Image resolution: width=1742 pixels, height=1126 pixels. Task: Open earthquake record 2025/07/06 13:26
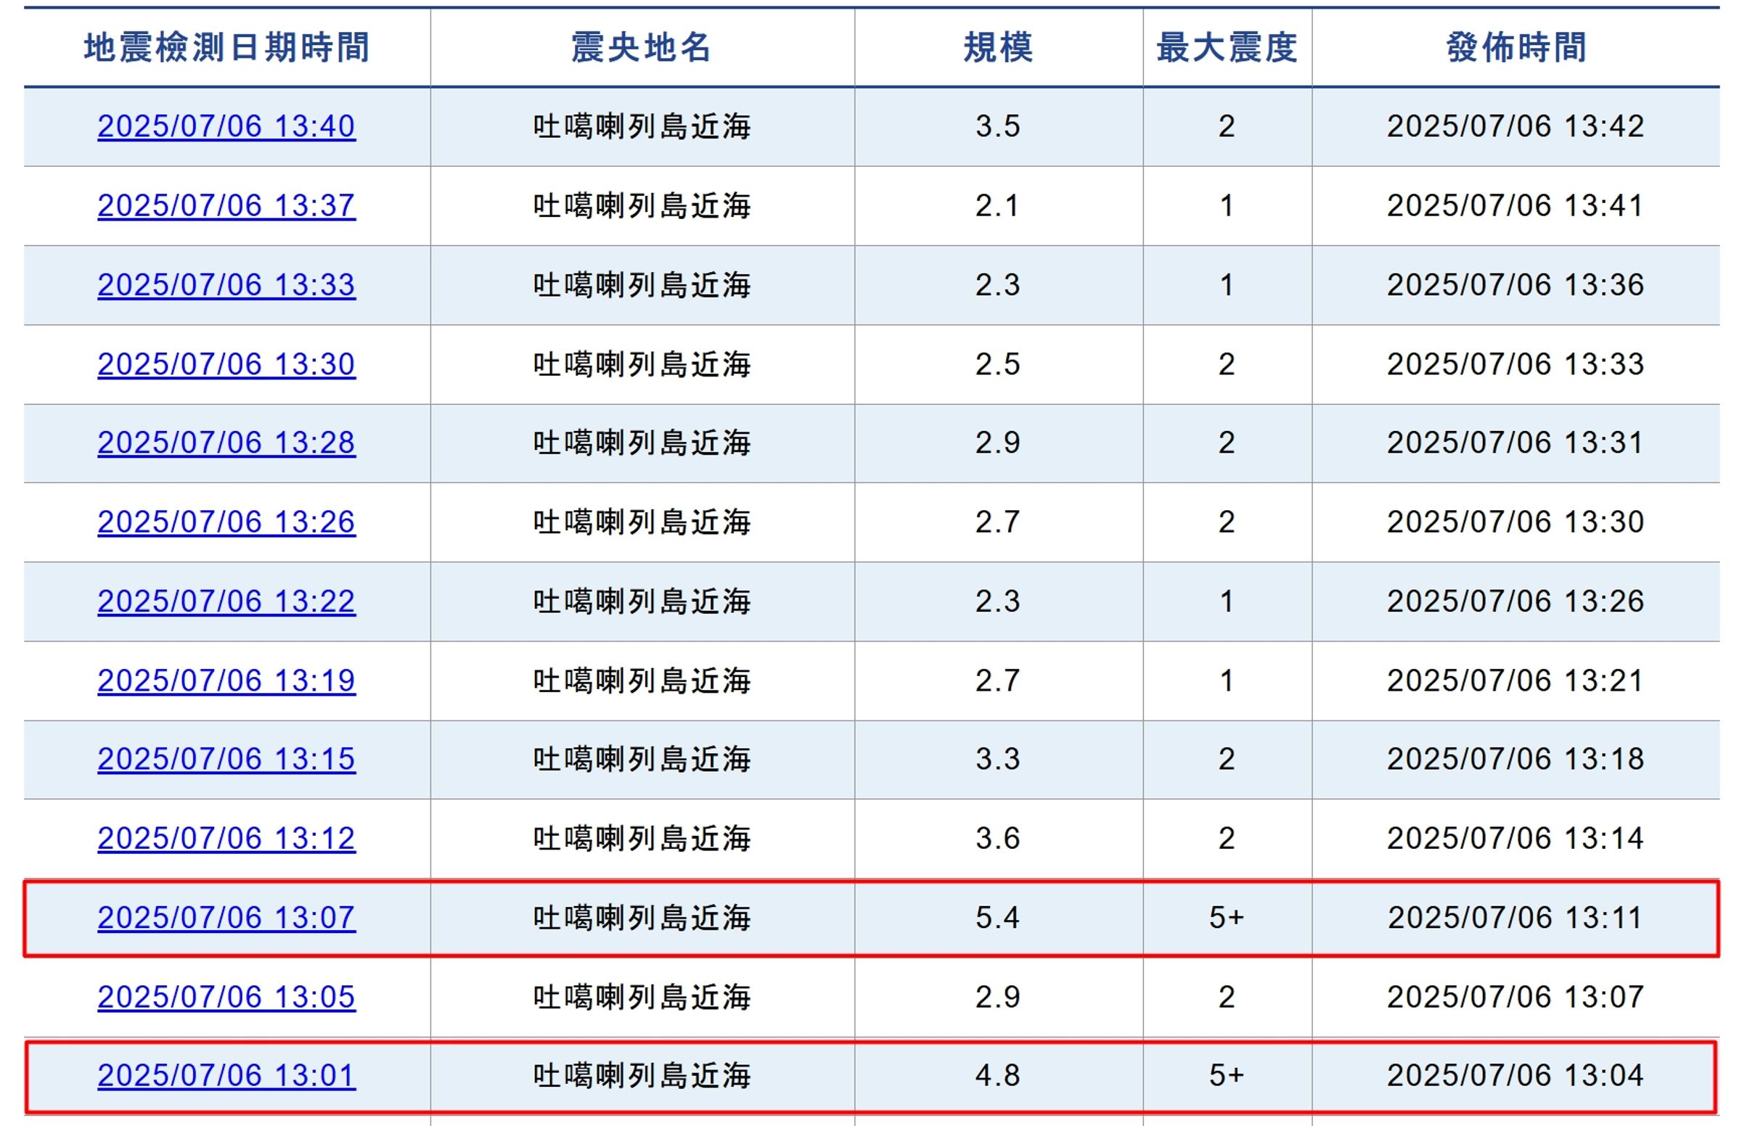point(226,522)
